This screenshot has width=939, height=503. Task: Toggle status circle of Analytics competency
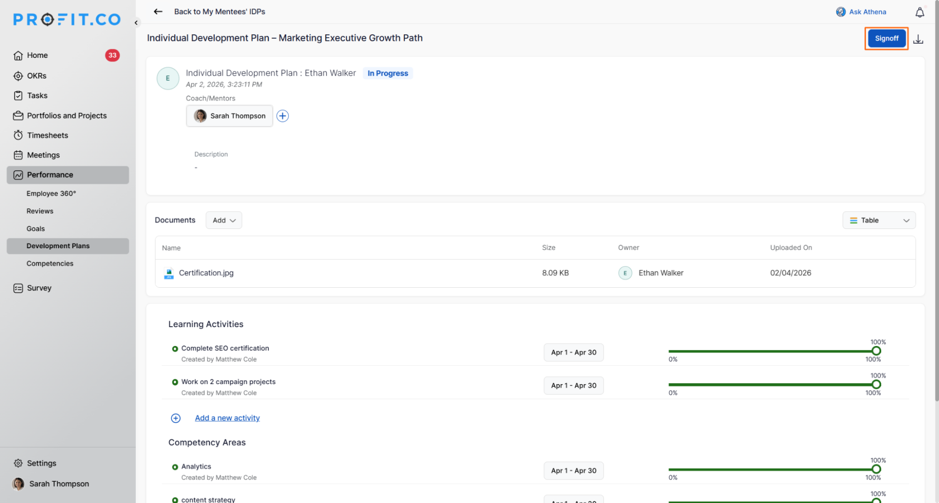[x=175, y=467]
